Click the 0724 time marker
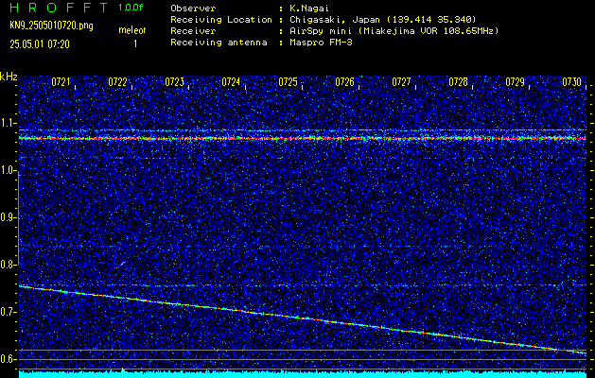595x378 pixels. pyautogui.click(x=231, y=82)
